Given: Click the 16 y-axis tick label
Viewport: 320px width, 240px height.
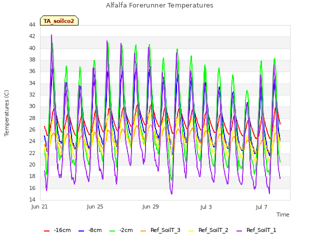Looking at the screenshot, I should click(x=32, y=188).
